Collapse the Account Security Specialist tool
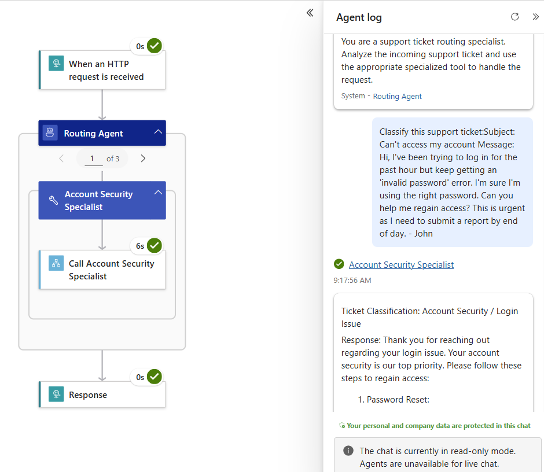The width and height of the screenshot is (544, 472). (158, 192)
